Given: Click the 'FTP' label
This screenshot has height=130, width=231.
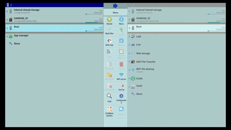Looking at the screenshot, I should pyautogui.click(x=138, y=45).
